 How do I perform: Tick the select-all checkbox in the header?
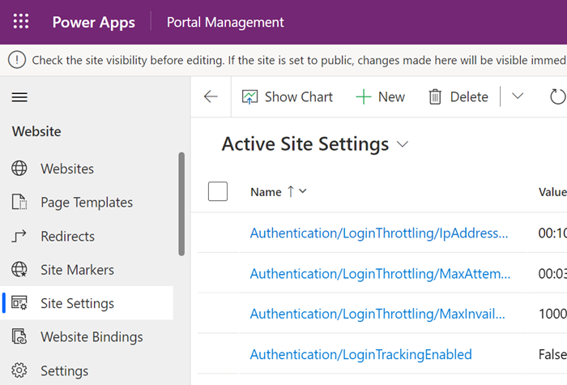tap(218, 191)
